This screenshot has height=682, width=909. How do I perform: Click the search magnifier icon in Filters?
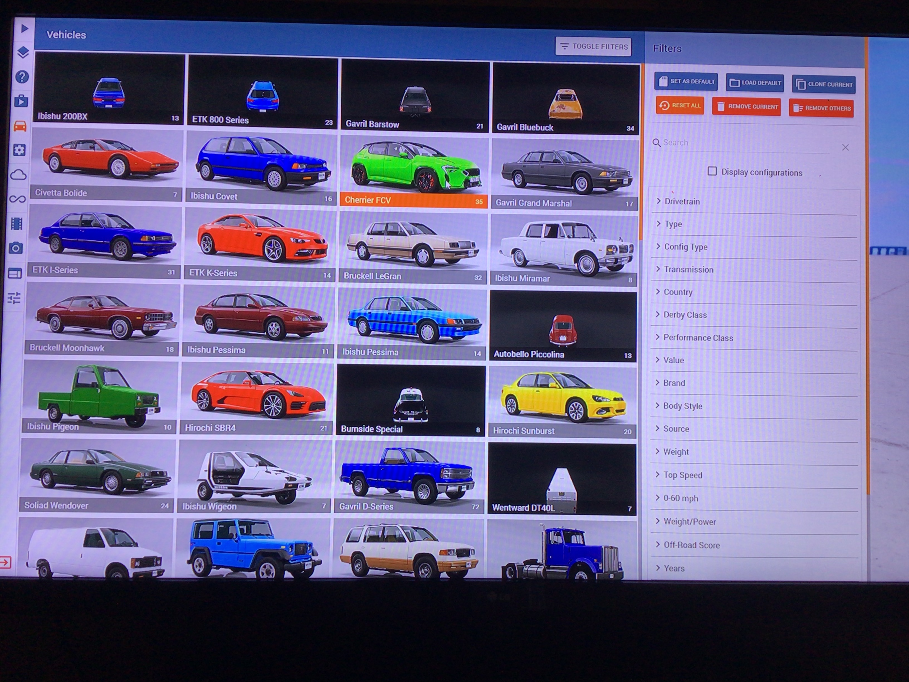click(657, 142)
